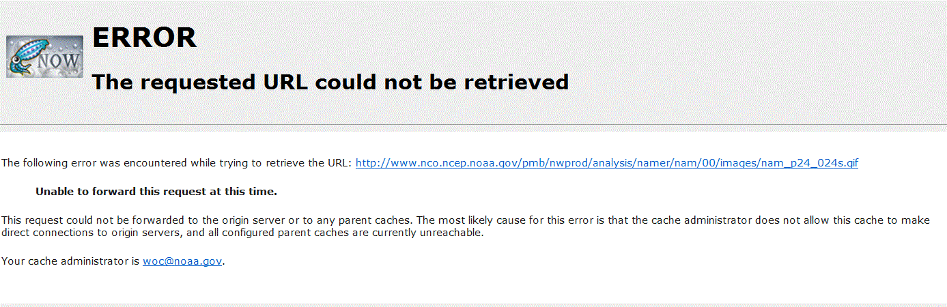
Task: Click the word 'retrieved' in the subtitle
Action: (516, 82)
